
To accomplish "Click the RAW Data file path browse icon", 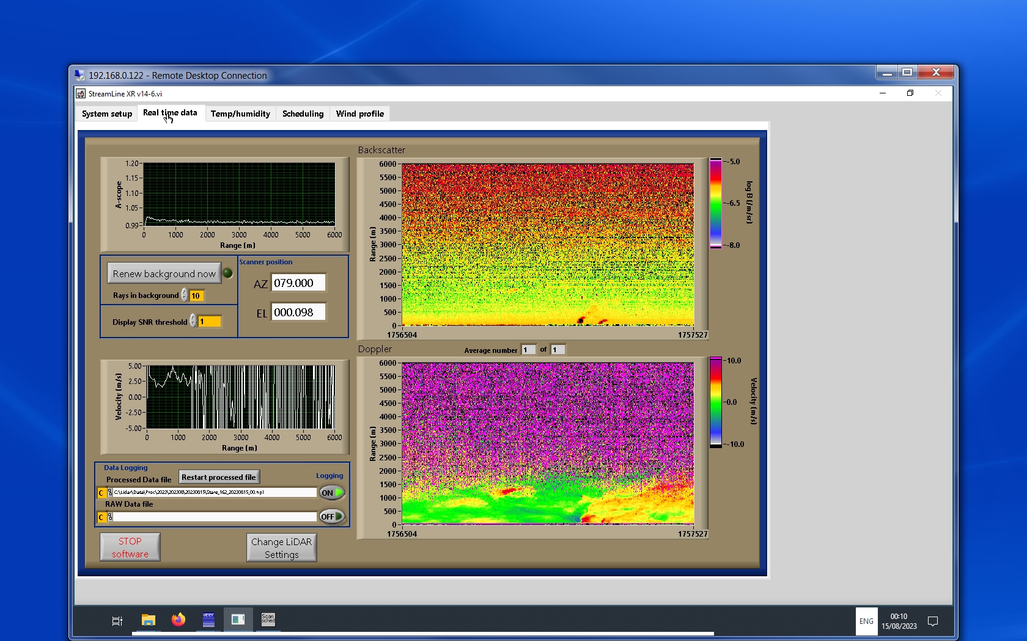I will pyautogui.click(x=110, y=517).
